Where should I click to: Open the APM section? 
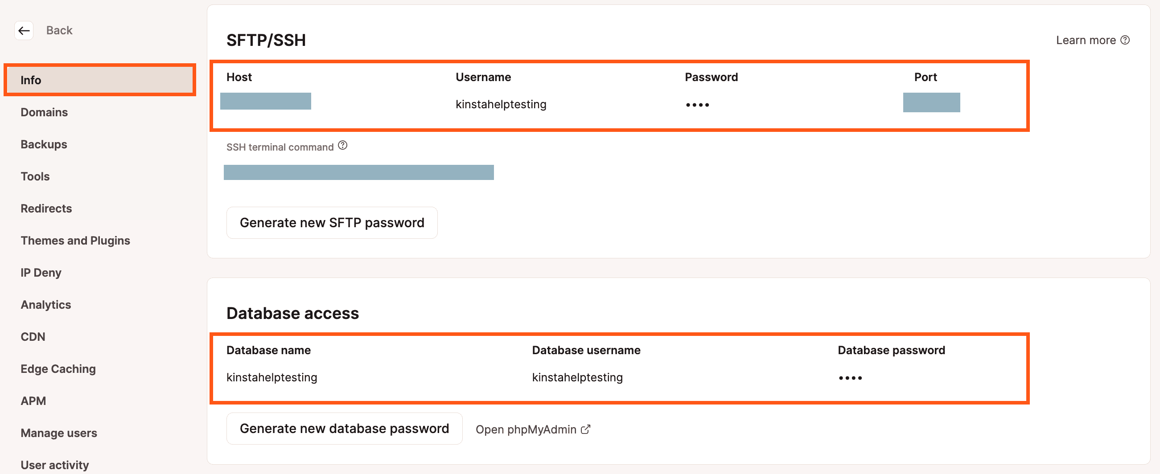tap(33, 400)
